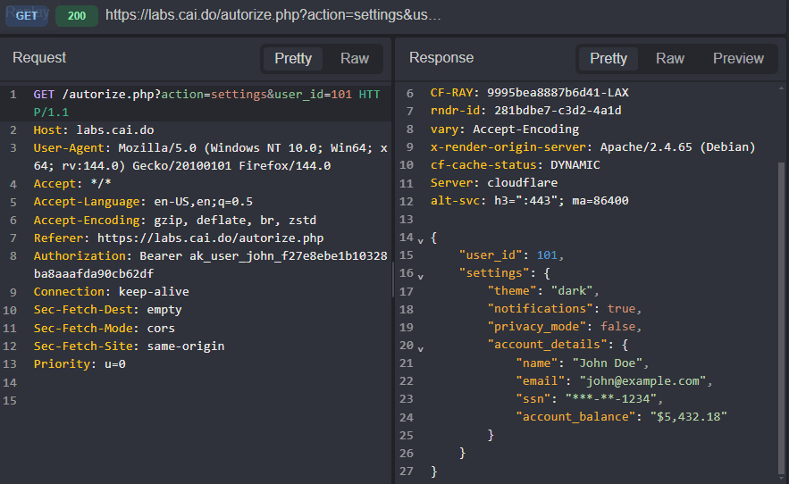Switch Request panel to Raw view
789x484 pixels.
355,59
